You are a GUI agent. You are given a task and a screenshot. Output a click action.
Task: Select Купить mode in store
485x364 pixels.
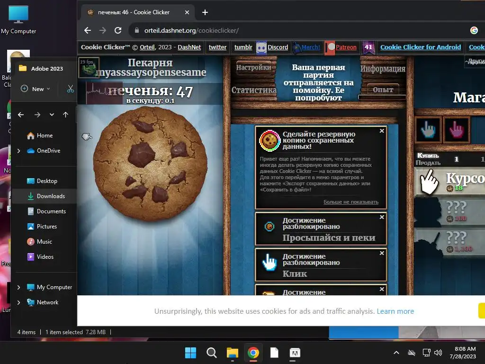click(x=428, y=155)
